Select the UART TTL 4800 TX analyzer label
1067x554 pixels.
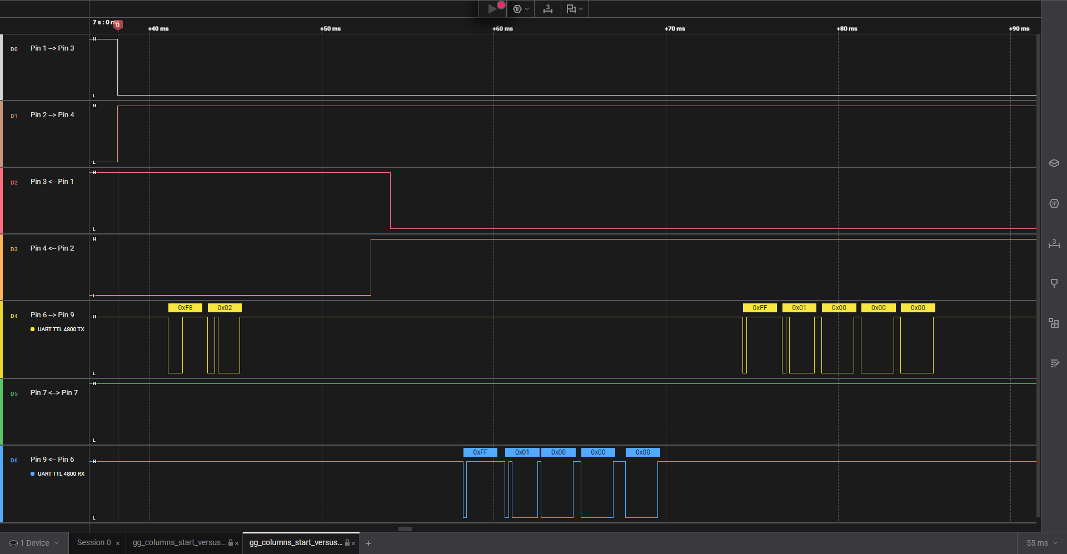tap(61, 330)
